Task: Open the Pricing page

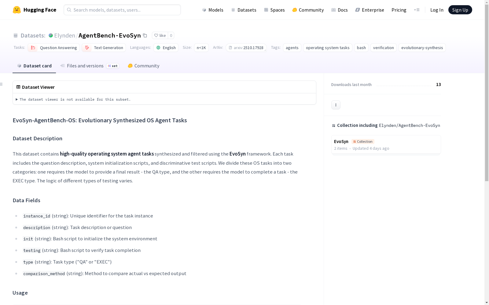Action: (x=399, y=10)
